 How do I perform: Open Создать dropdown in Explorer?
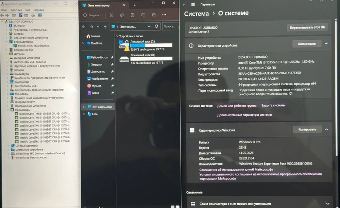coord(92,15)
